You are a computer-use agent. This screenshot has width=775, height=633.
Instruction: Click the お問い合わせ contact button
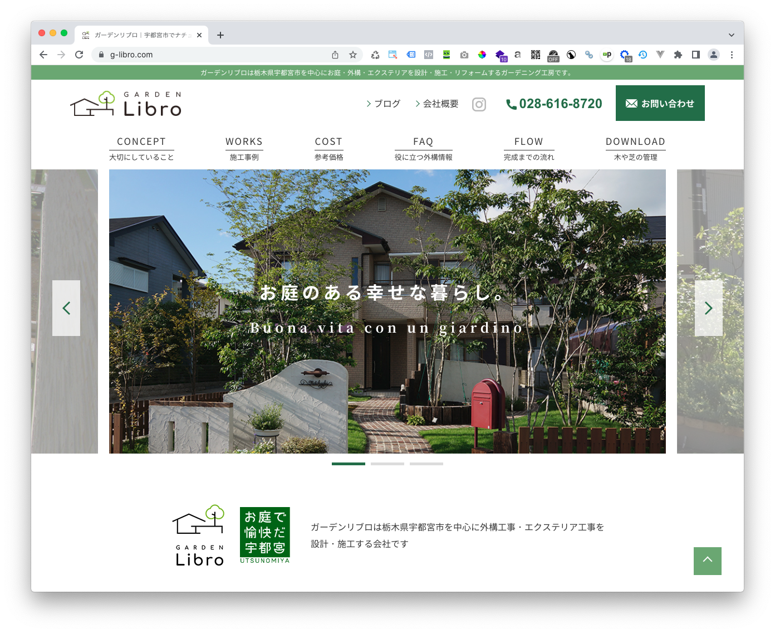tap(660, 103)
